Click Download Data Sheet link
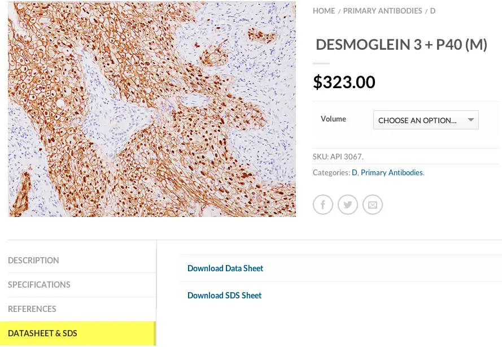 [225, 268]
